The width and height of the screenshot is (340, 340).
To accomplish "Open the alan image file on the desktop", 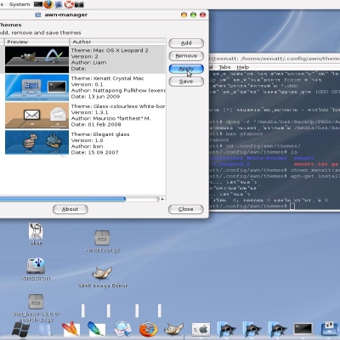I will (x=36, y=234).
